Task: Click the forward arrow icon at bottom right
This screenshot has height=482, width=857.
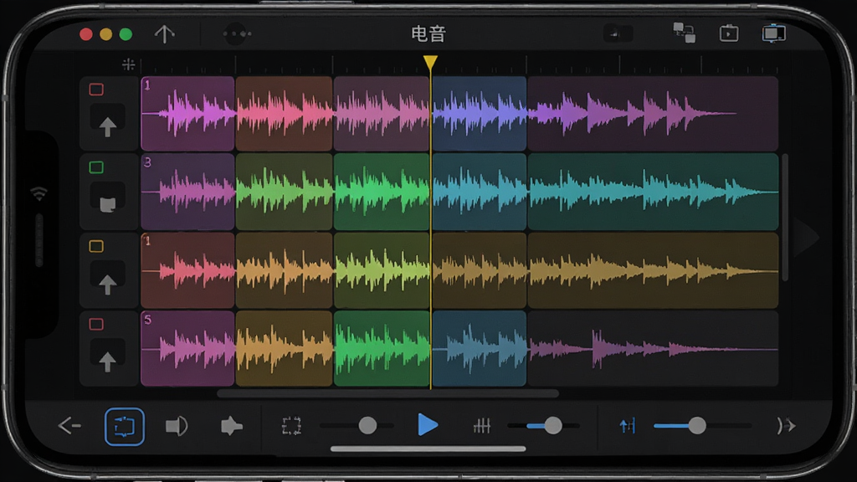Action: click(x=786, y=425)
